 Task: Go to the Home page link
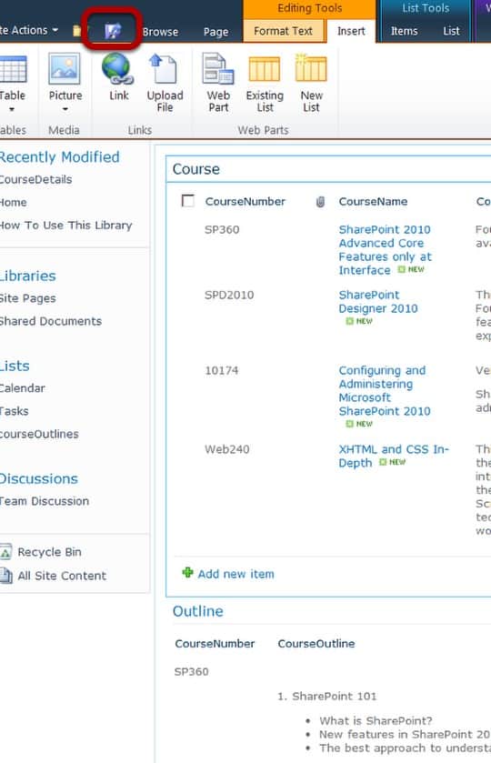(14, 203)
